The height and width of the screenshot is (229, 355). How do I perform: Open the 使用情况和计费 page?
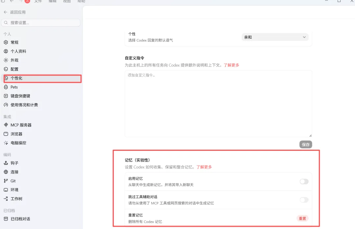coord(41,105)
